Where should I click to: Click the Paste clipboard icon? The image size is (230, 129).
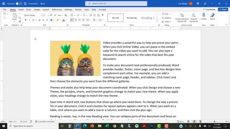tap(14, 15)
